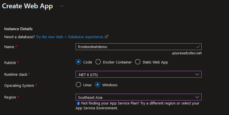Click the Create Web App page title
The image size is (229, 115).
pyautogui.click(x=27, y=6)
